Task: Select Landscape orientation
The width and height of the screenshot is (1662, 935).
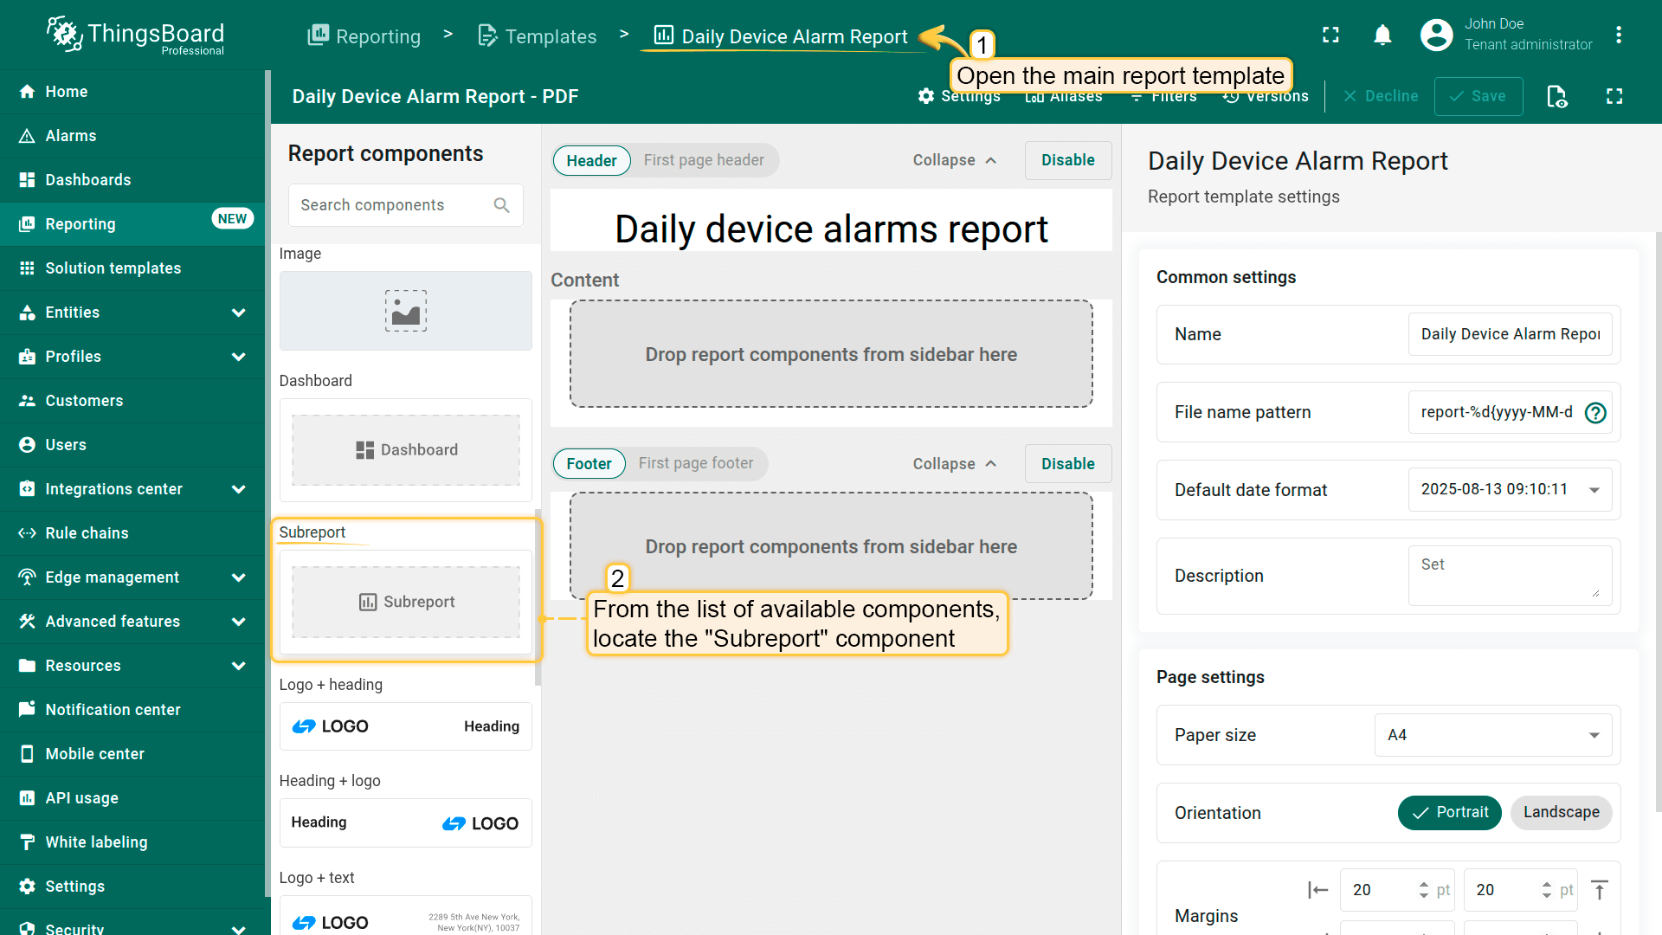Action: pyautogui.click(x=1561, y=813)
